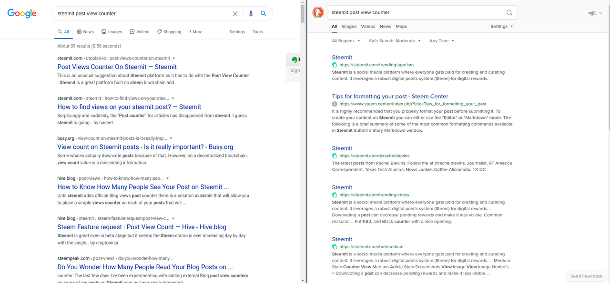Open Steemit result for trending/chess
The image size is (610, 283).
tap(342, 187)
